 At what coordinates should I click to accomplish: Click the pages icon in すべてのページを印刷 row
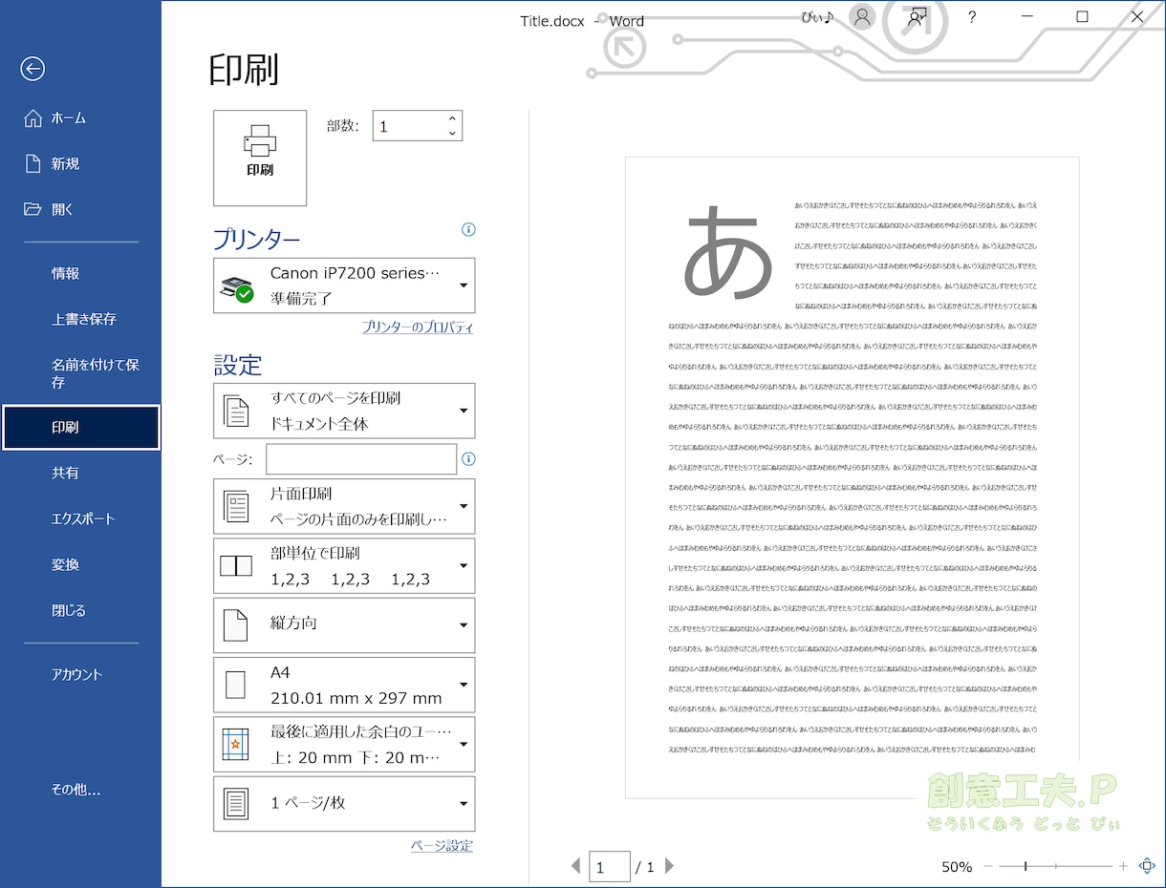pos(235,411)
